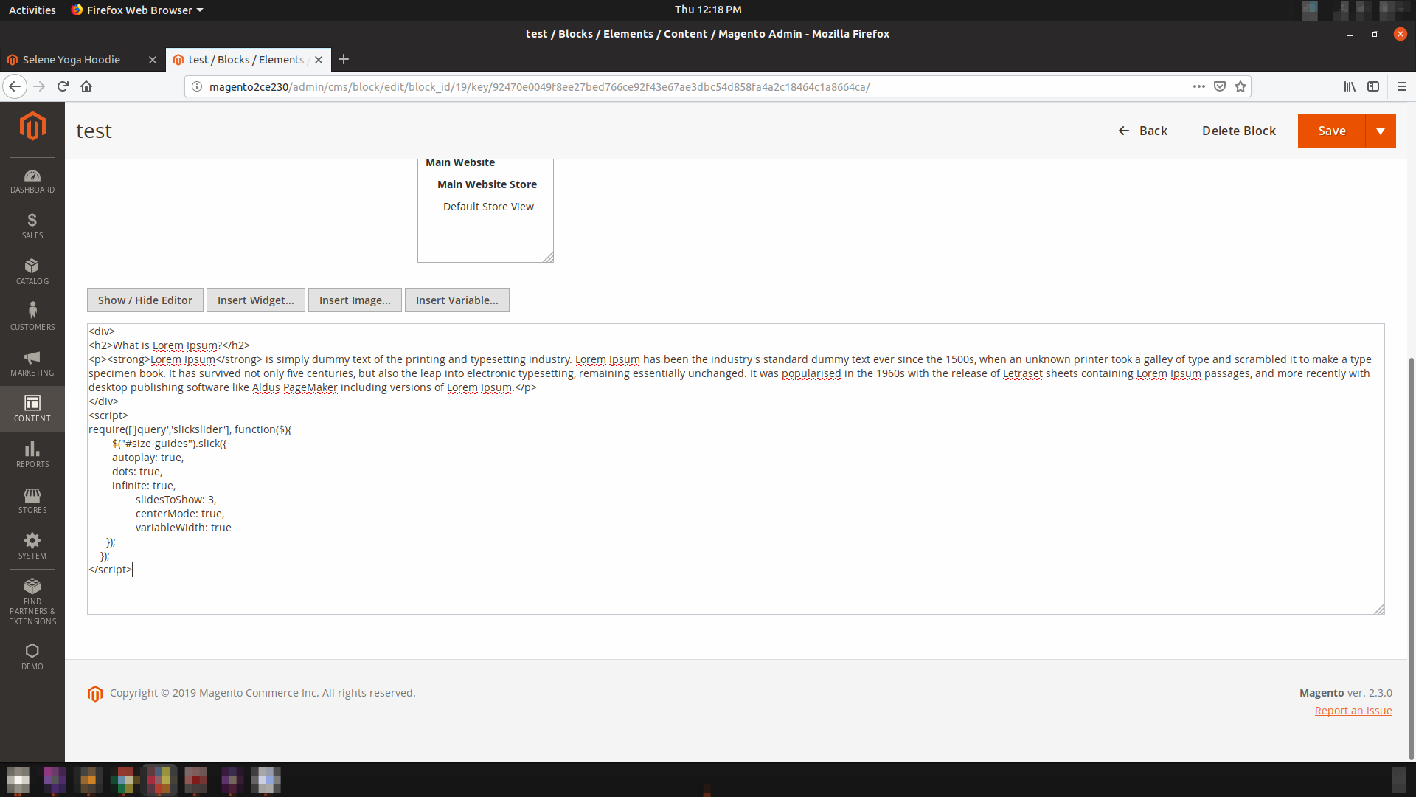1416x797 pixels.
Task: Open the page actions three-dots menu
Action: 1199,86
